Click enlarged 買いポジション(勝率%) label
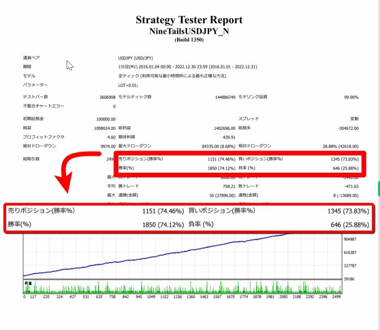380x330 pixels. click(222, 211)
